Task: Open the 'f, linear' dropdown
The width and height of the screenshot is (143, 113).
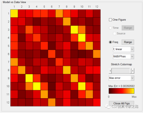Action: [123, 49]
